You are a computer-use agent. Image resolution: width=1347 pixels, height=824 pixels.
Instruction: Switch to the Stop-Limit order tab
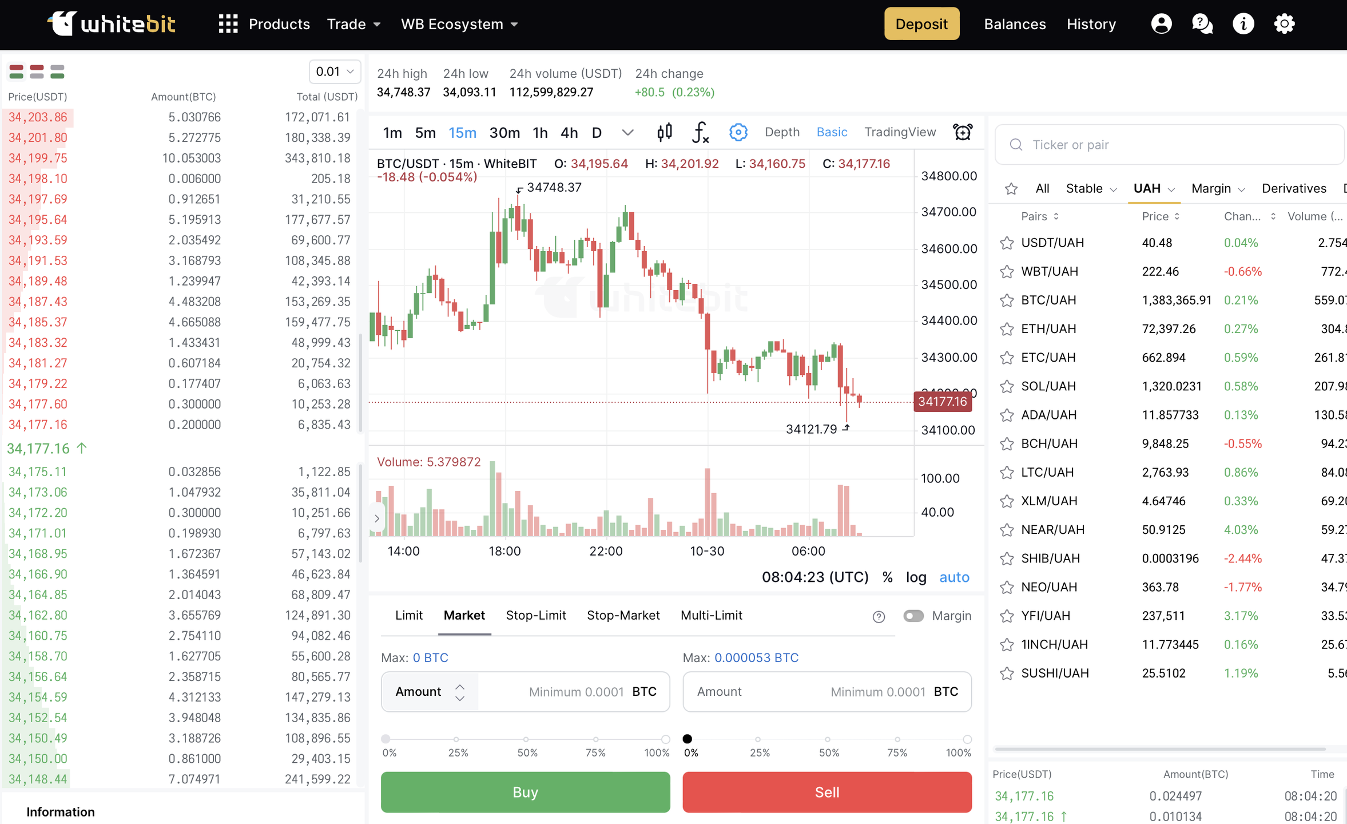tap(535, 616)
